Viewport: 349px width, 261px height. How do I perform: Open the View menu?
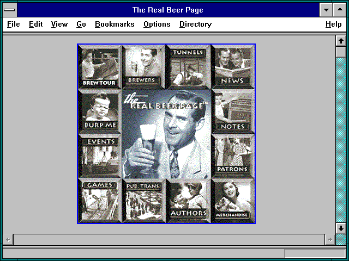(59, 24)
